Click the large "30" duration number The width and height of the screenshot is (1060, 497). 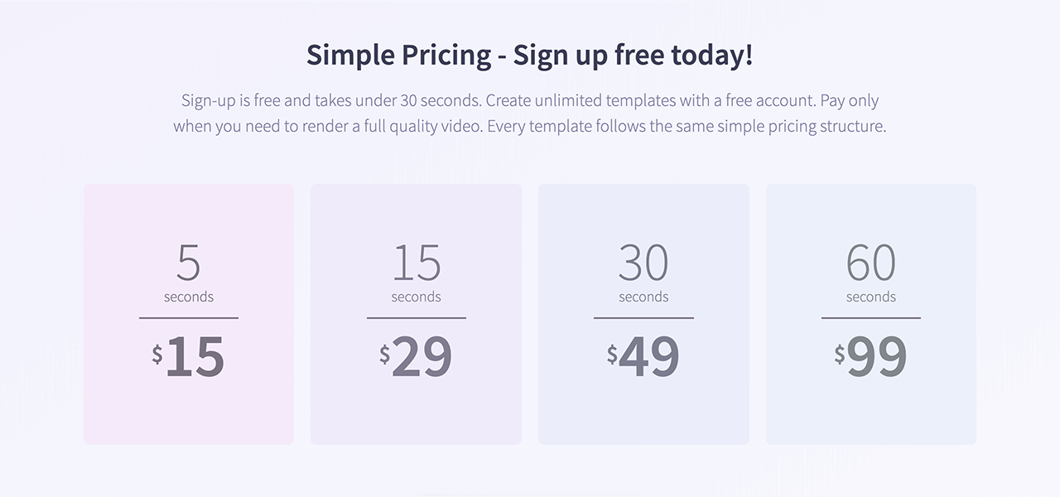point(643,262)
